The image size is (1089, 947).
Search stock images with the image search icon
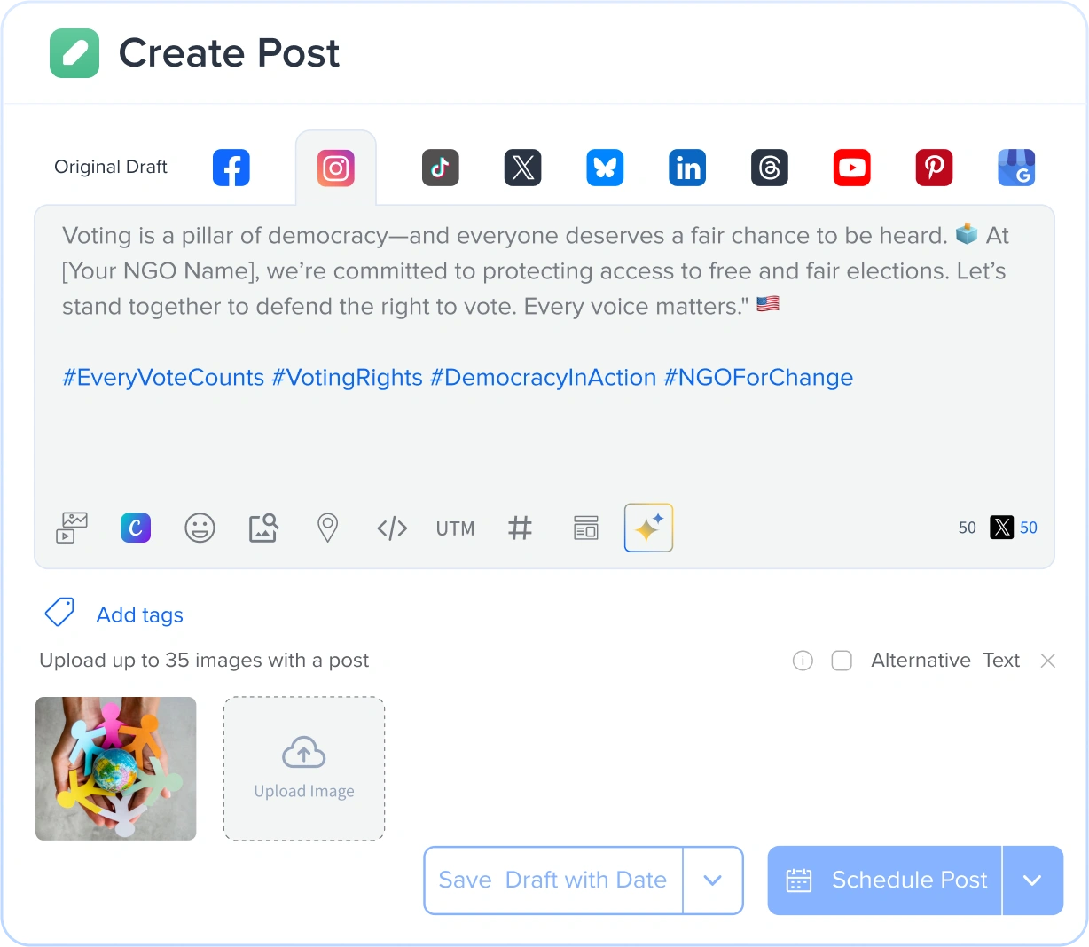click(263, 528)
